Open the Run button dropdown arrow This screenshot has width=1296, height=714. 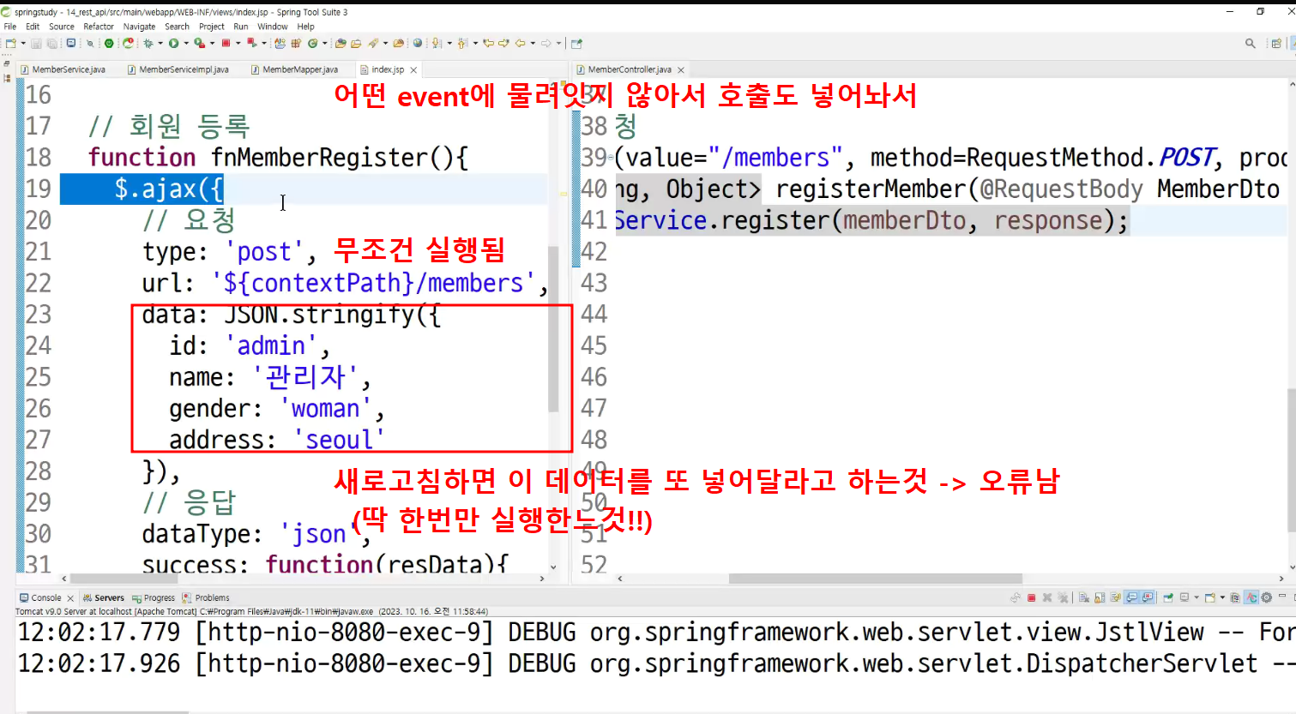tap(186, 43)
